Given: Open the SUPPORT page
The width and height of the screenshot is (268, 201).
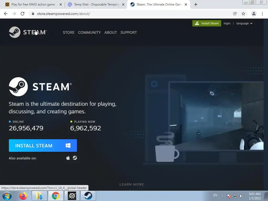Looking at the screenshot, I should coord(129,32).
